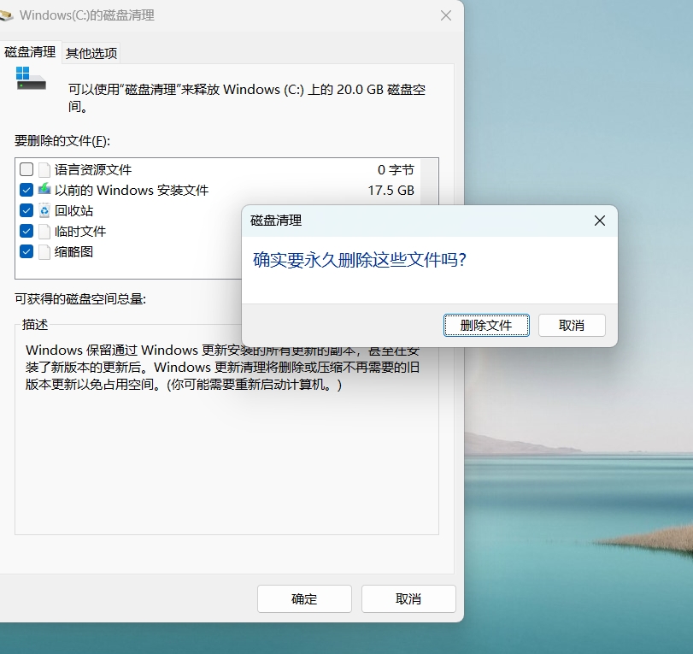The width and height of the screenshot is (693, 654).
Task: Click the recycle bin icon beside 回收站
Action: (x=44, y=210)
